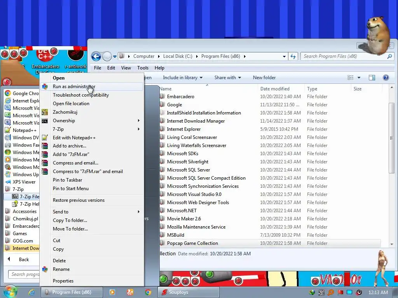Click Compress to "7zFM.rar" and email

tap(87, 172)
